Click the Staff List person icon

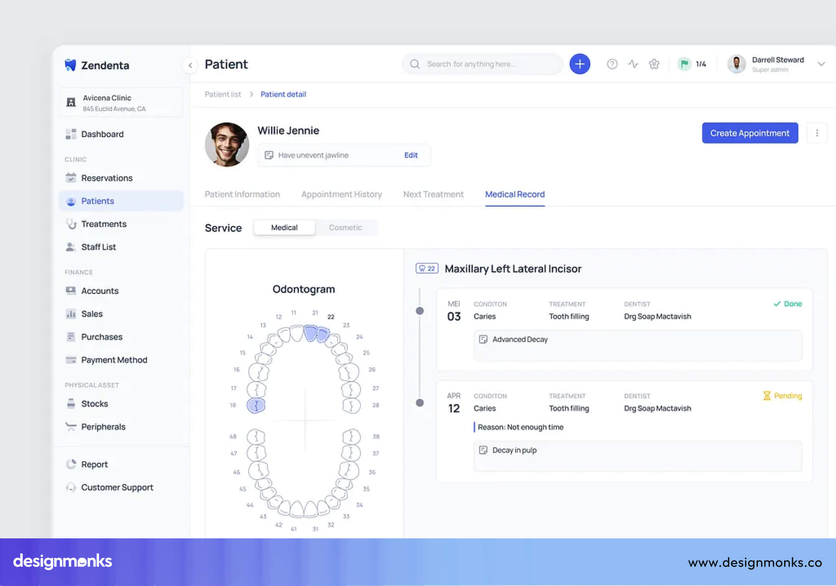(x=71, y=247)
